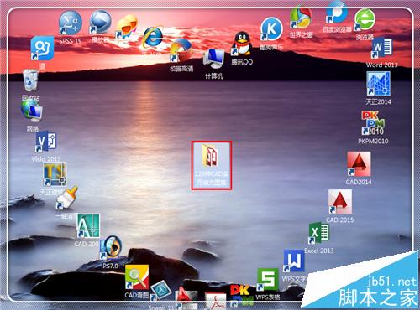Select the 网络 (Network) desktop icon
This screenshot has height=310, width=420.
[32, 111]
